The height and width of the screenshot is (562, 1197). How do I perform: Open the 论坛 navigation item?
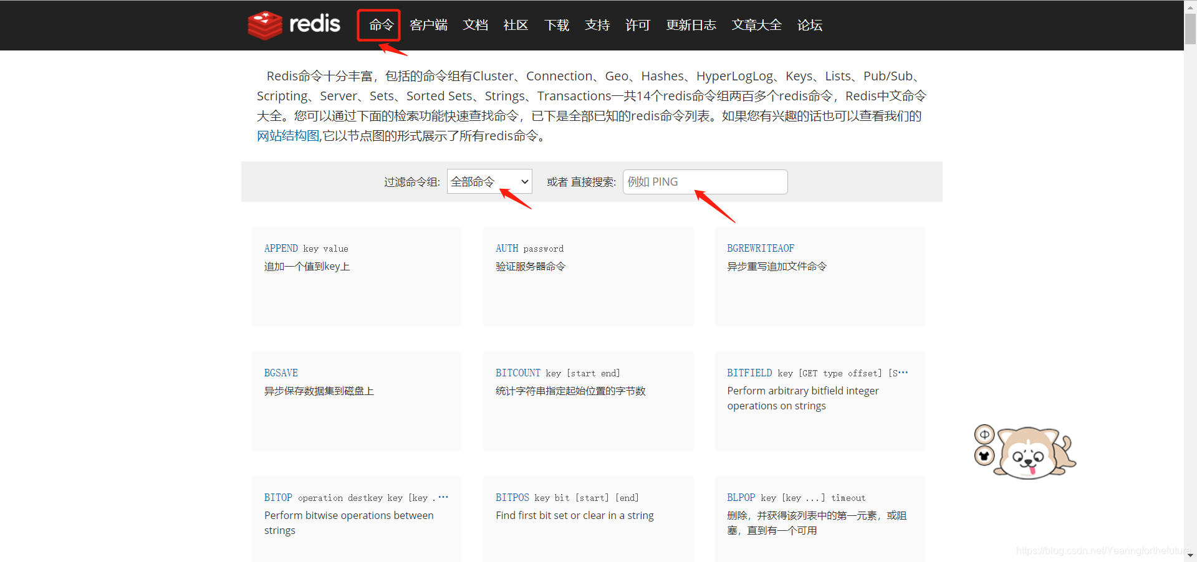[x=810, y=25]
